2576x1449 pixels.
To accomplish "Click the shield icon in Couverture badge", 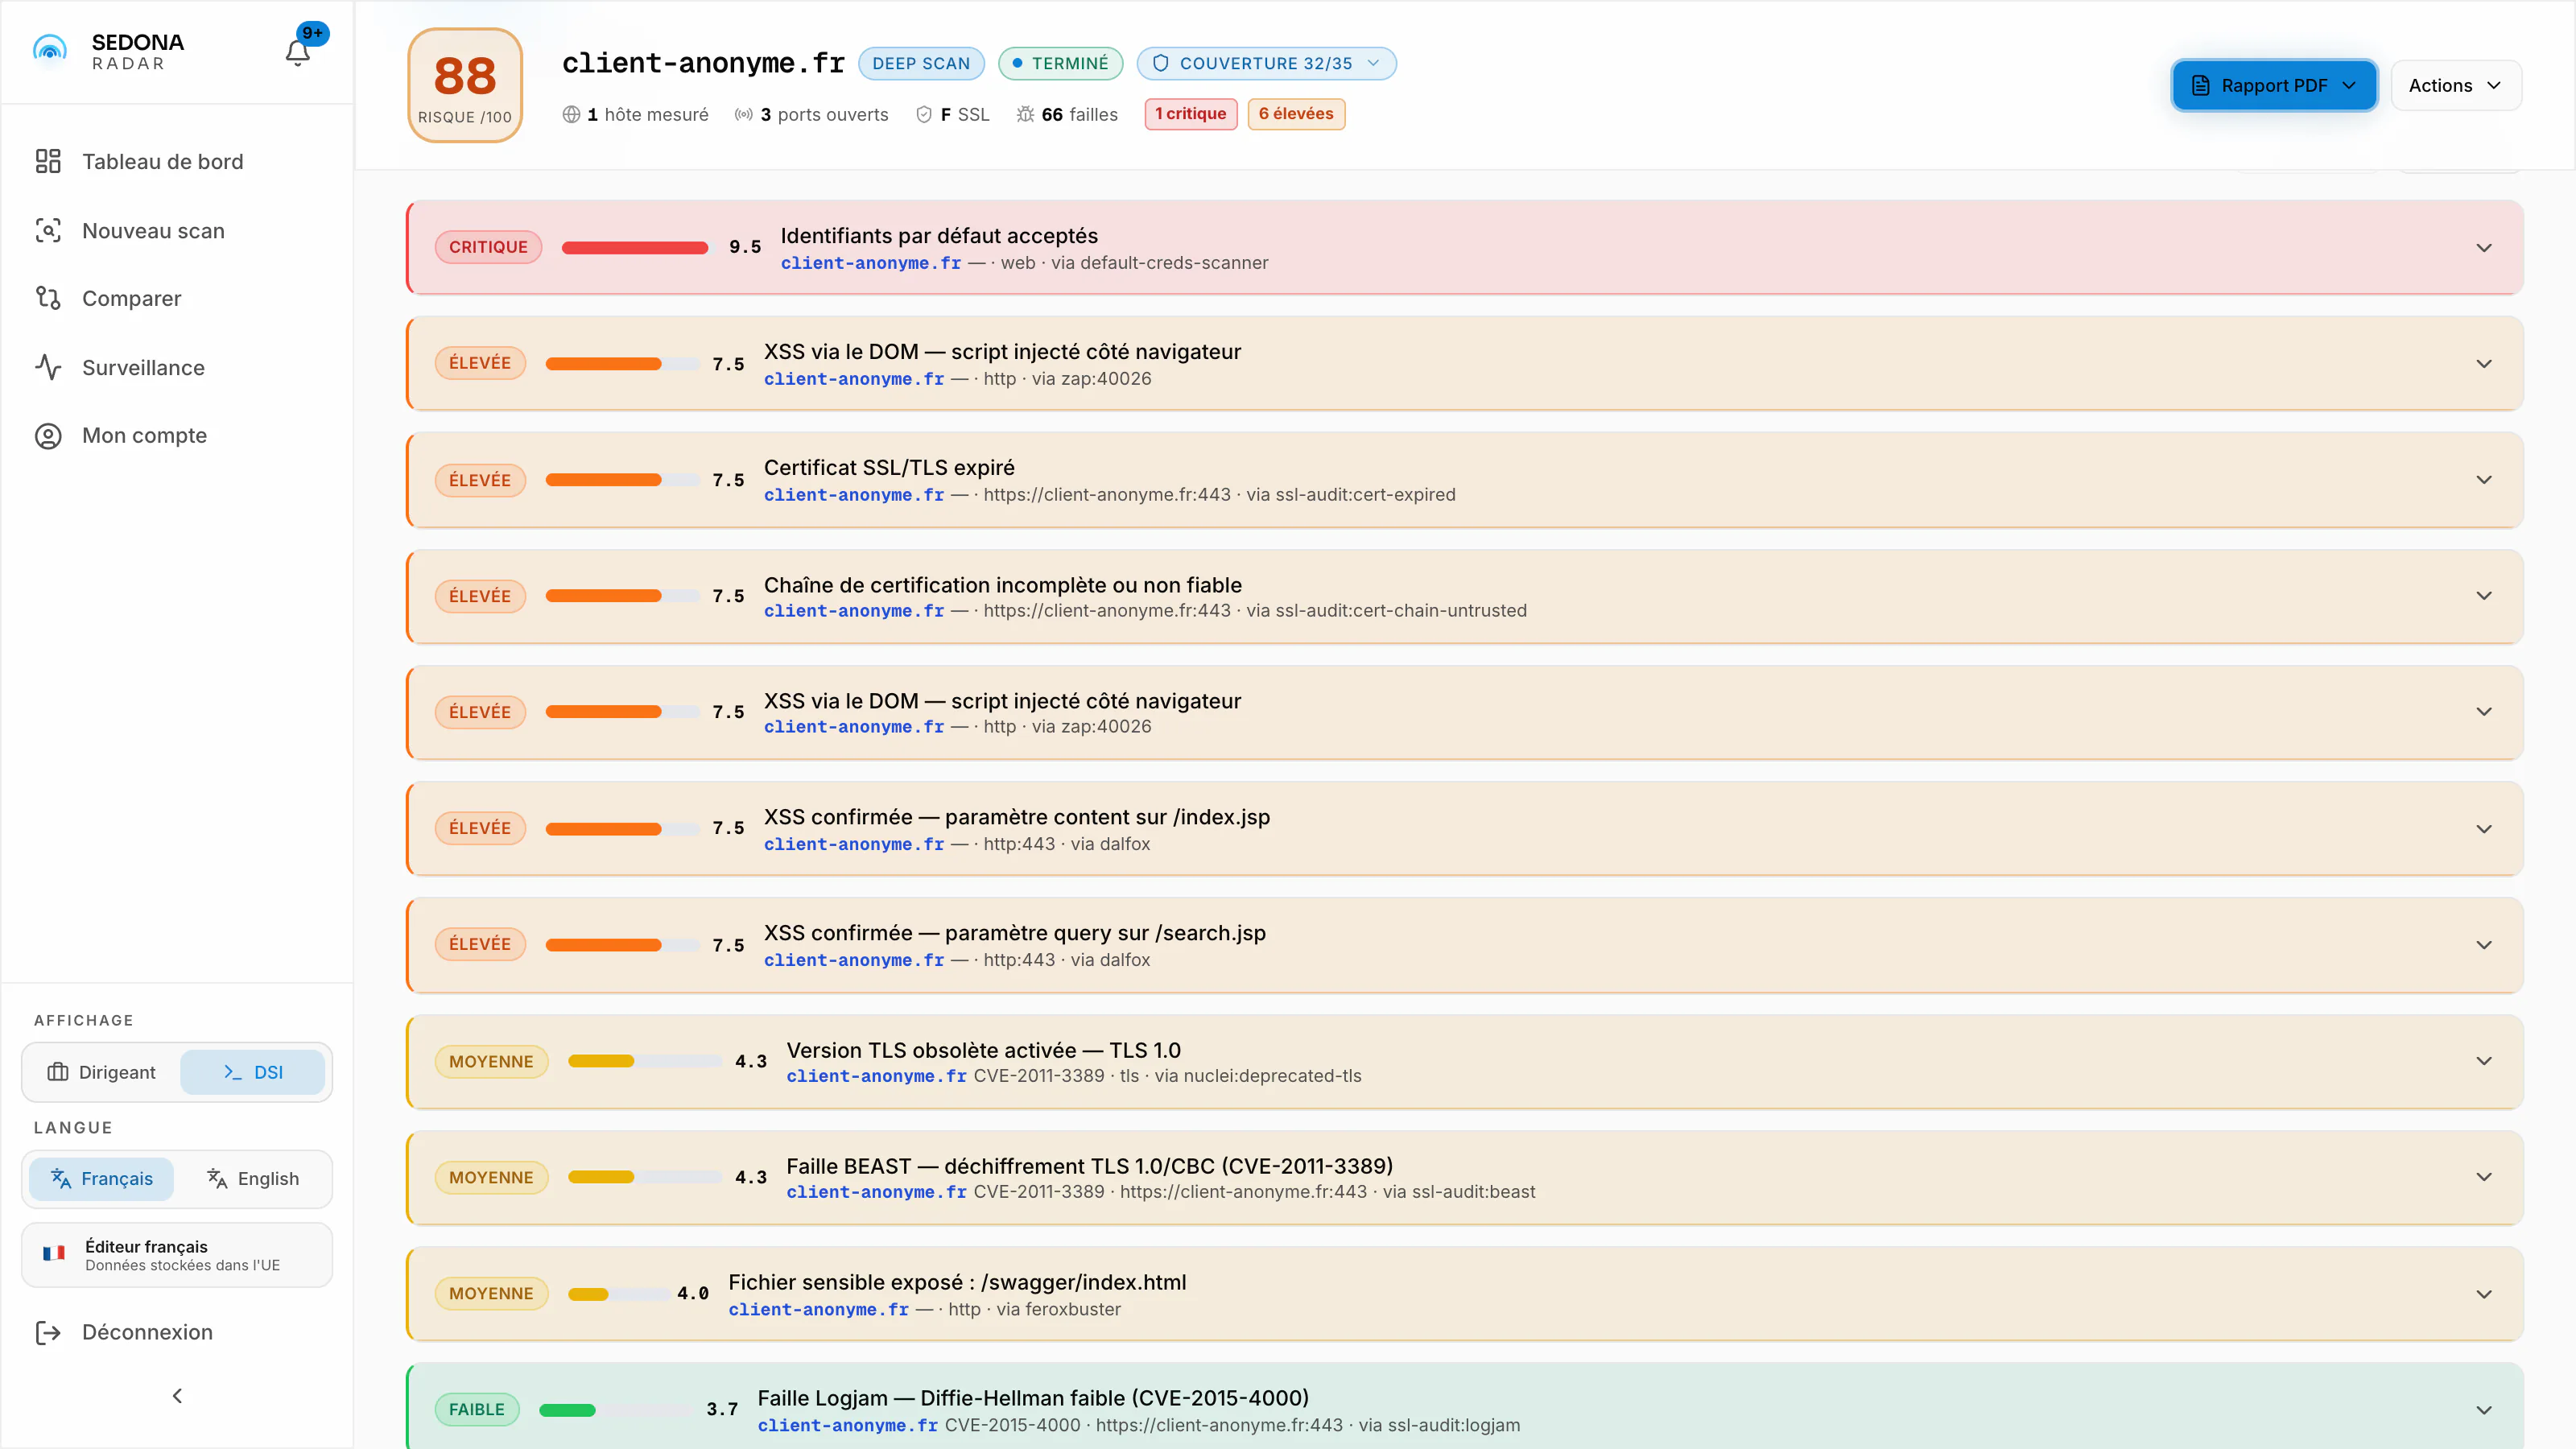I will pos(1160,63).
